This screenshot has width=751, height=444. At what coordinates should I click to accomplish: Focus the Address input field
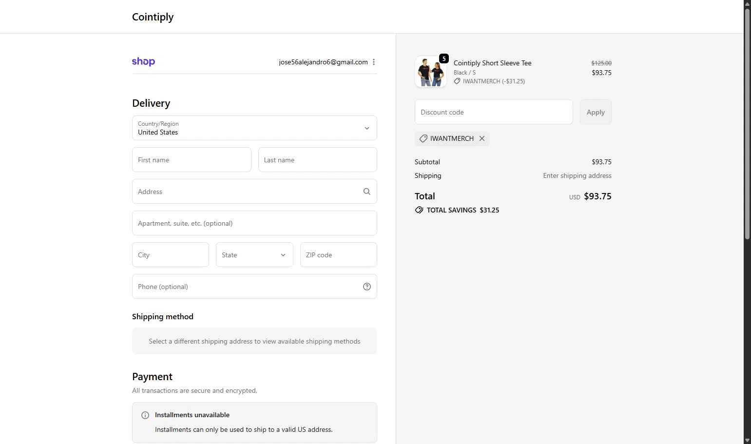point(254,191)
